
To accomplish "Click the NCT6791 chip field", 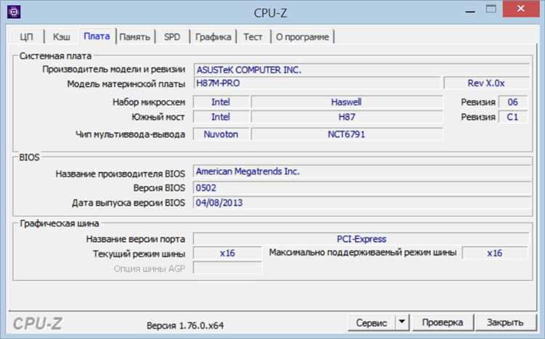I will click(x=347, y=134).
